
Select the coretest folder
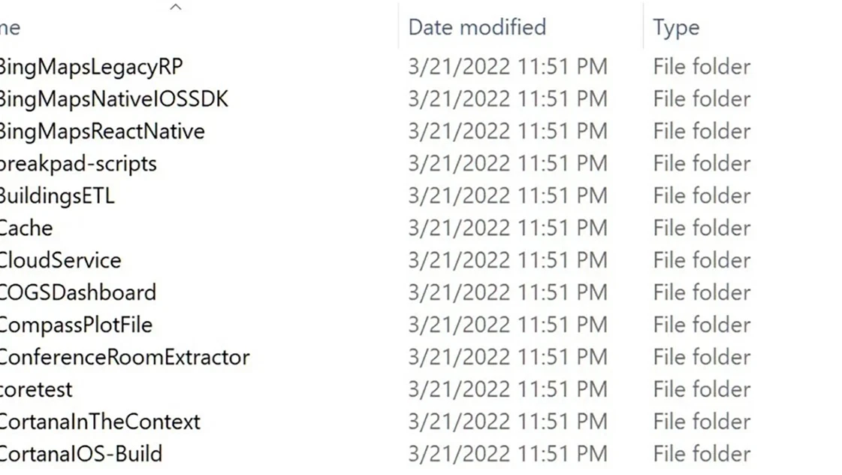(x=36, y=389)
